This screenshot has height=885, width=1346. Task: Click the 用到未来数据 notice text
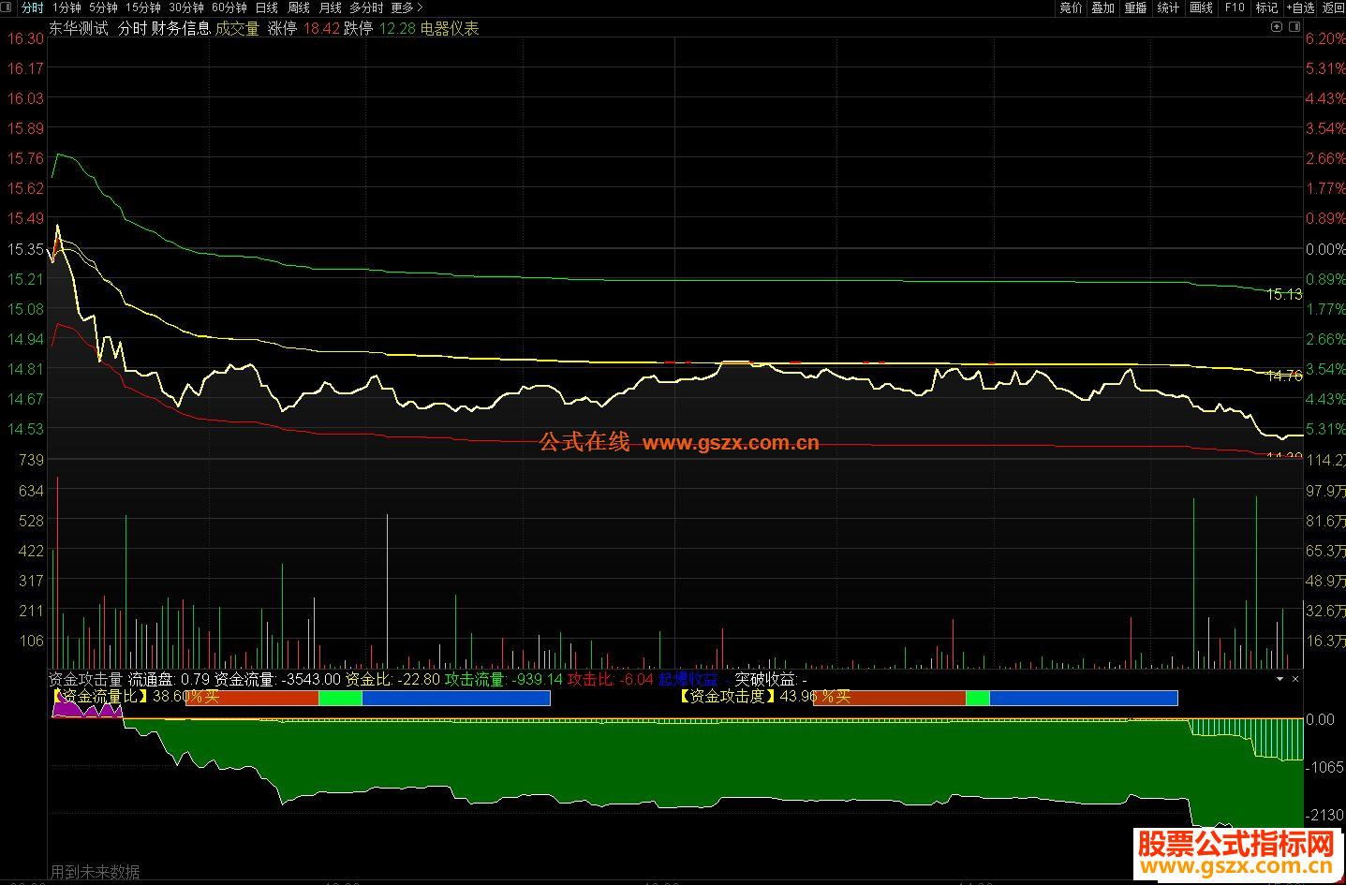point(95,872)
